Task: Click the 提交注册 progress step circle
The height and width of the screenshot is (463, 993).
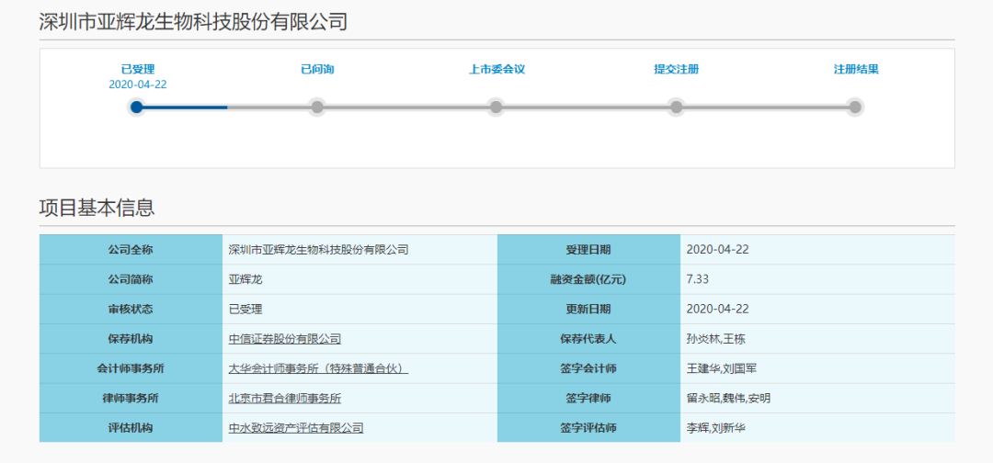Action: coord(677,107)
